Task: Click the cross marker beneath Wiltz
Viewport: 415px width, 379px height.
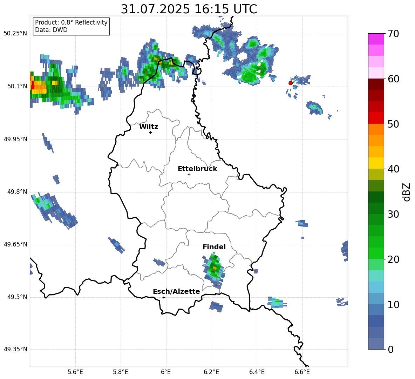Action: pyautogui.click(x=151, y=133)
